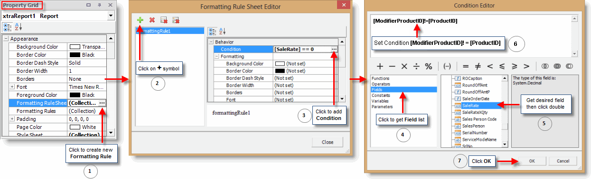Open xtraReport1 Report object dropdown
Screen dimensions: 591x179
pos(111,16)
